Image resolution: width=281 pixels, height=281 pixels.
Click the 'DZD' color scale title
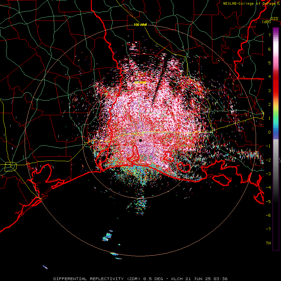[x=274, y=19]
